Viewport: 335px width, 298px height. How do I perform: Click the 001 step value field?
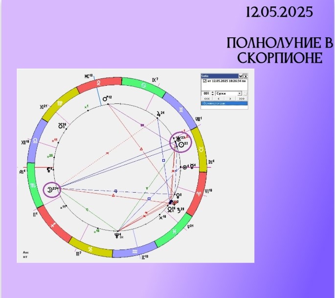[x=206, y=94]
